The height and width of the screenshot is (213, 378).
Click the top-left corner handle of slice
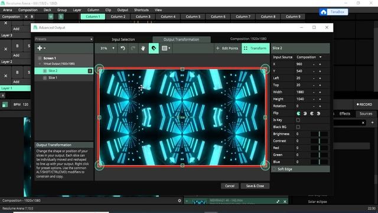99,69
